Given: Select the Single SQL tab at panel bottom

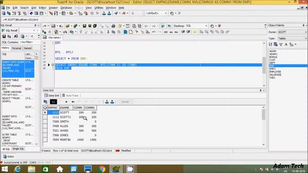Looking at the screenshot, I should [18, 149].
